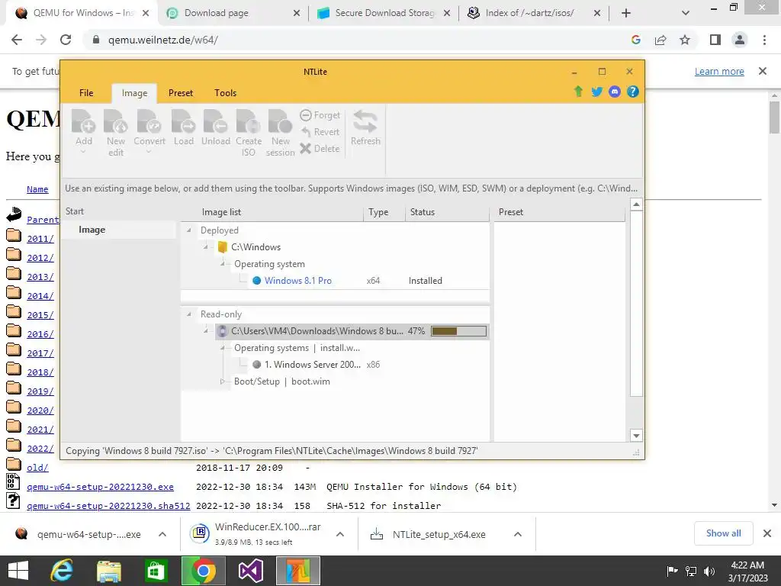Click the Chrome share page icon
Image resolution: width=781 pixels, height=586 pixels.
pyautogui.click(x=660, y=40)
